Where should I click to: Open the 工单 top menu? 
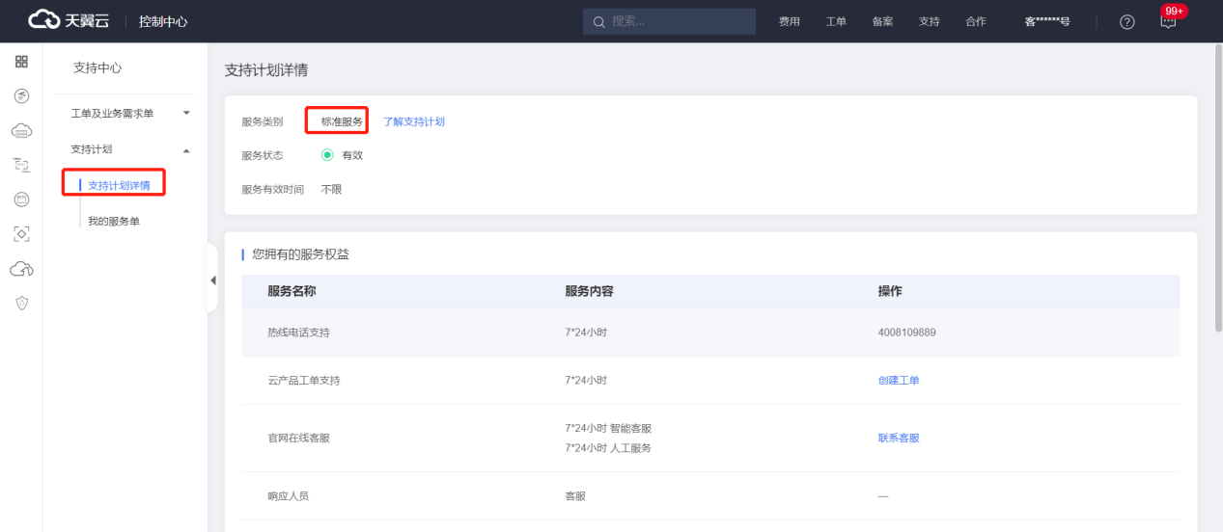click(x=836, y=22)
